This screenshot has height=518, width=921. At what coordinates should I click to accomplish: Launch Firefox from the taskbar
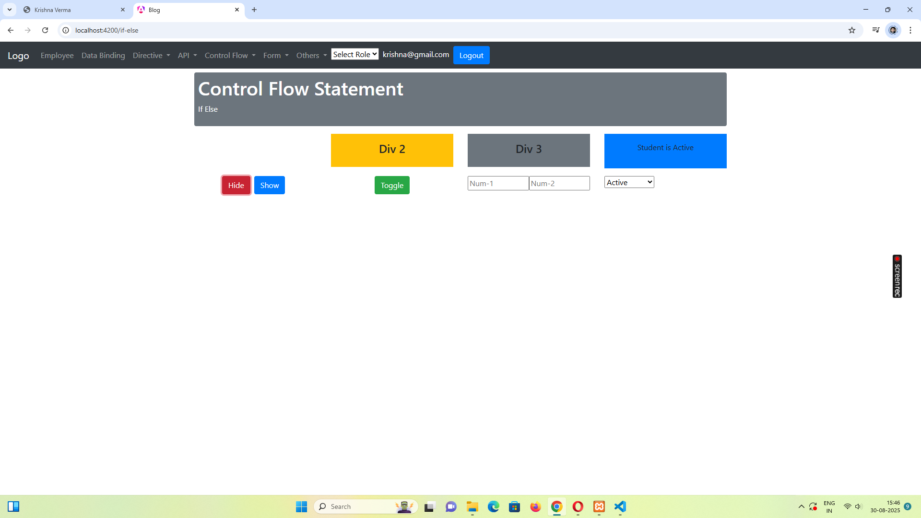tap(536, 506)
